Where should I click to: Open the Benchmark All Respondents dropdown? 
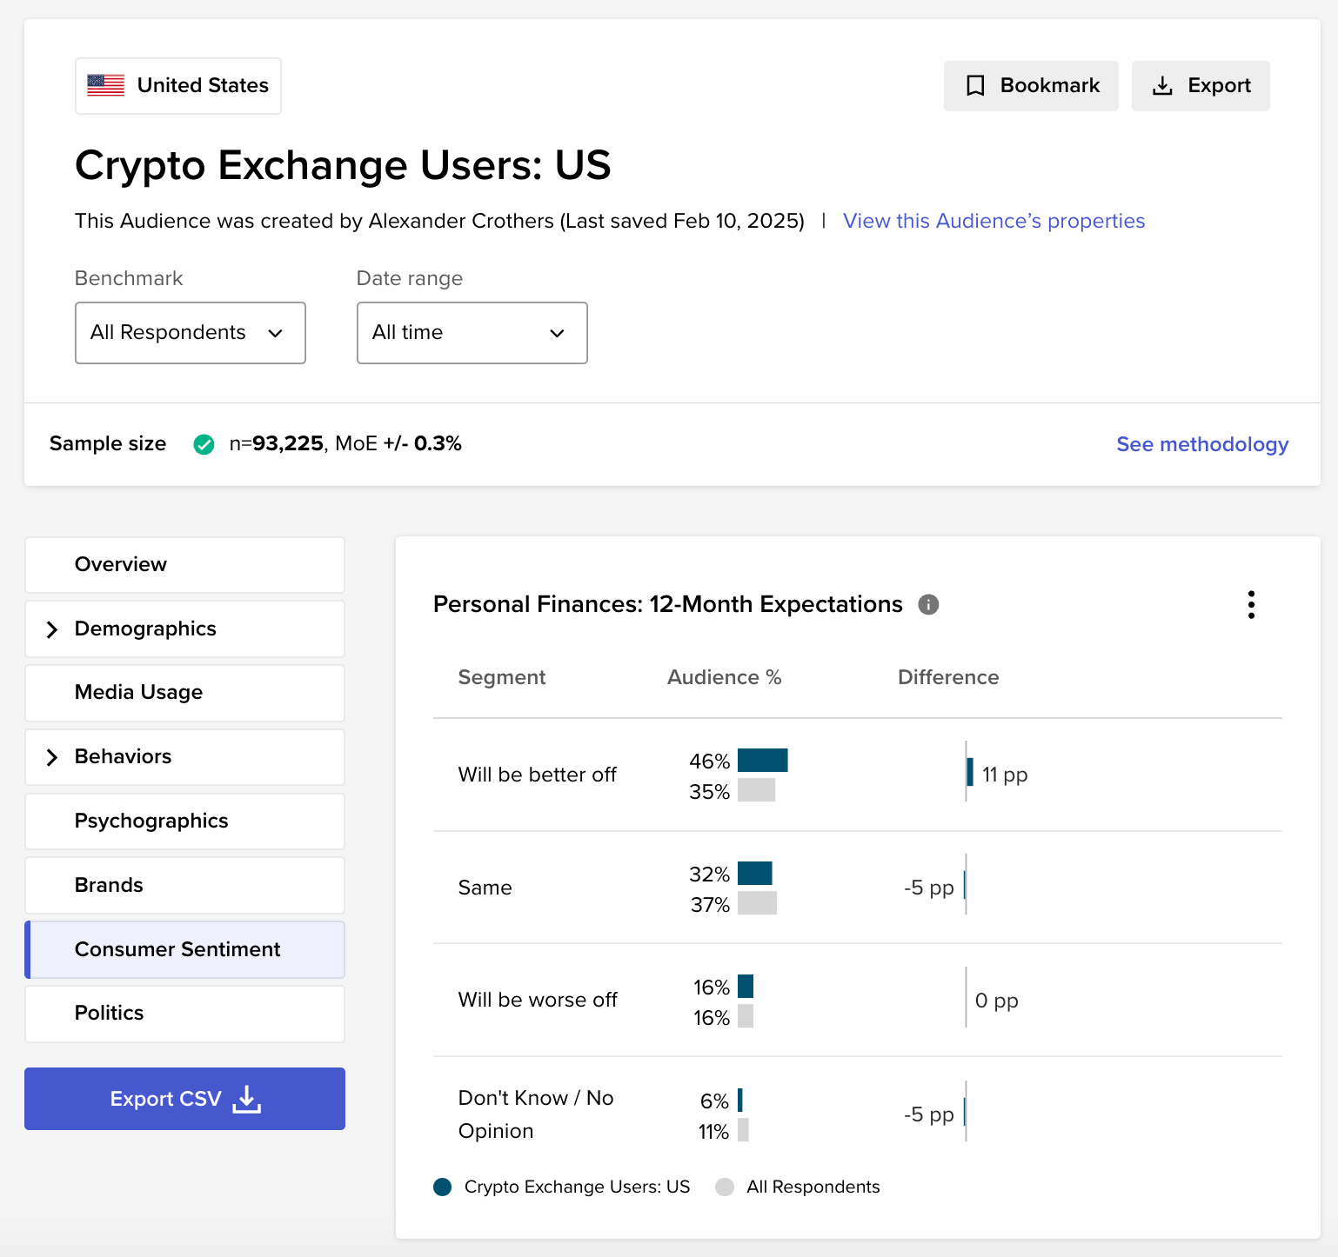[190, 333]
